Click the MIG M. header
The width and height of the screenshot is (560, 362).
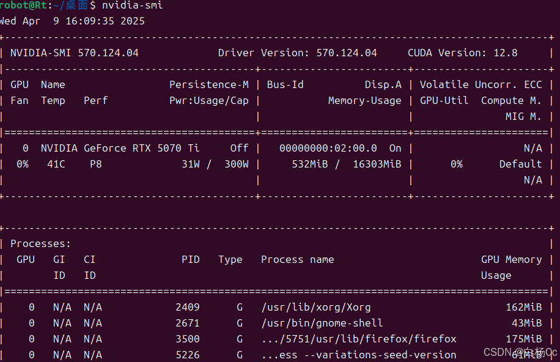(x=523, y=117)
